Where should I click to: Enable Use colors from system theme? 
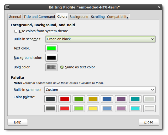tap(16, 31)
